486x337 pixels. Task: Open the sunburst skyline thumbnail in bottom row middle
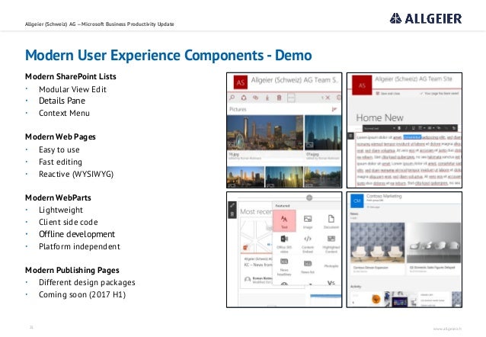click(284, 177)
